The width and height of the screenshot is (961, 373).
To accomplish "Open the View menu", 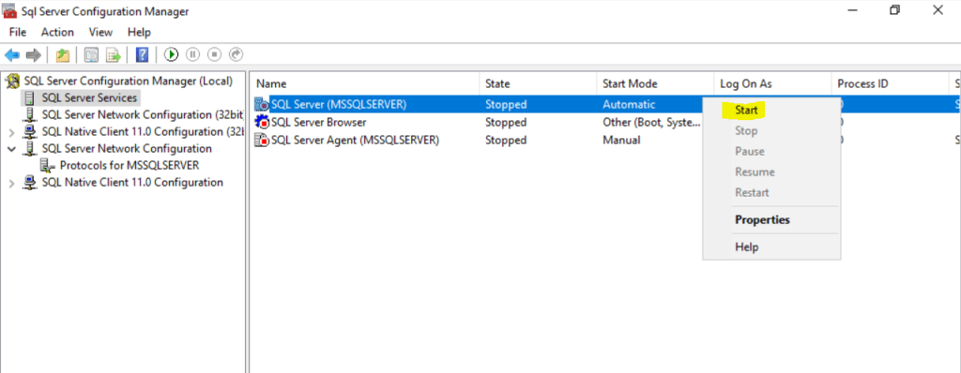I will click(x=100, y=32).
